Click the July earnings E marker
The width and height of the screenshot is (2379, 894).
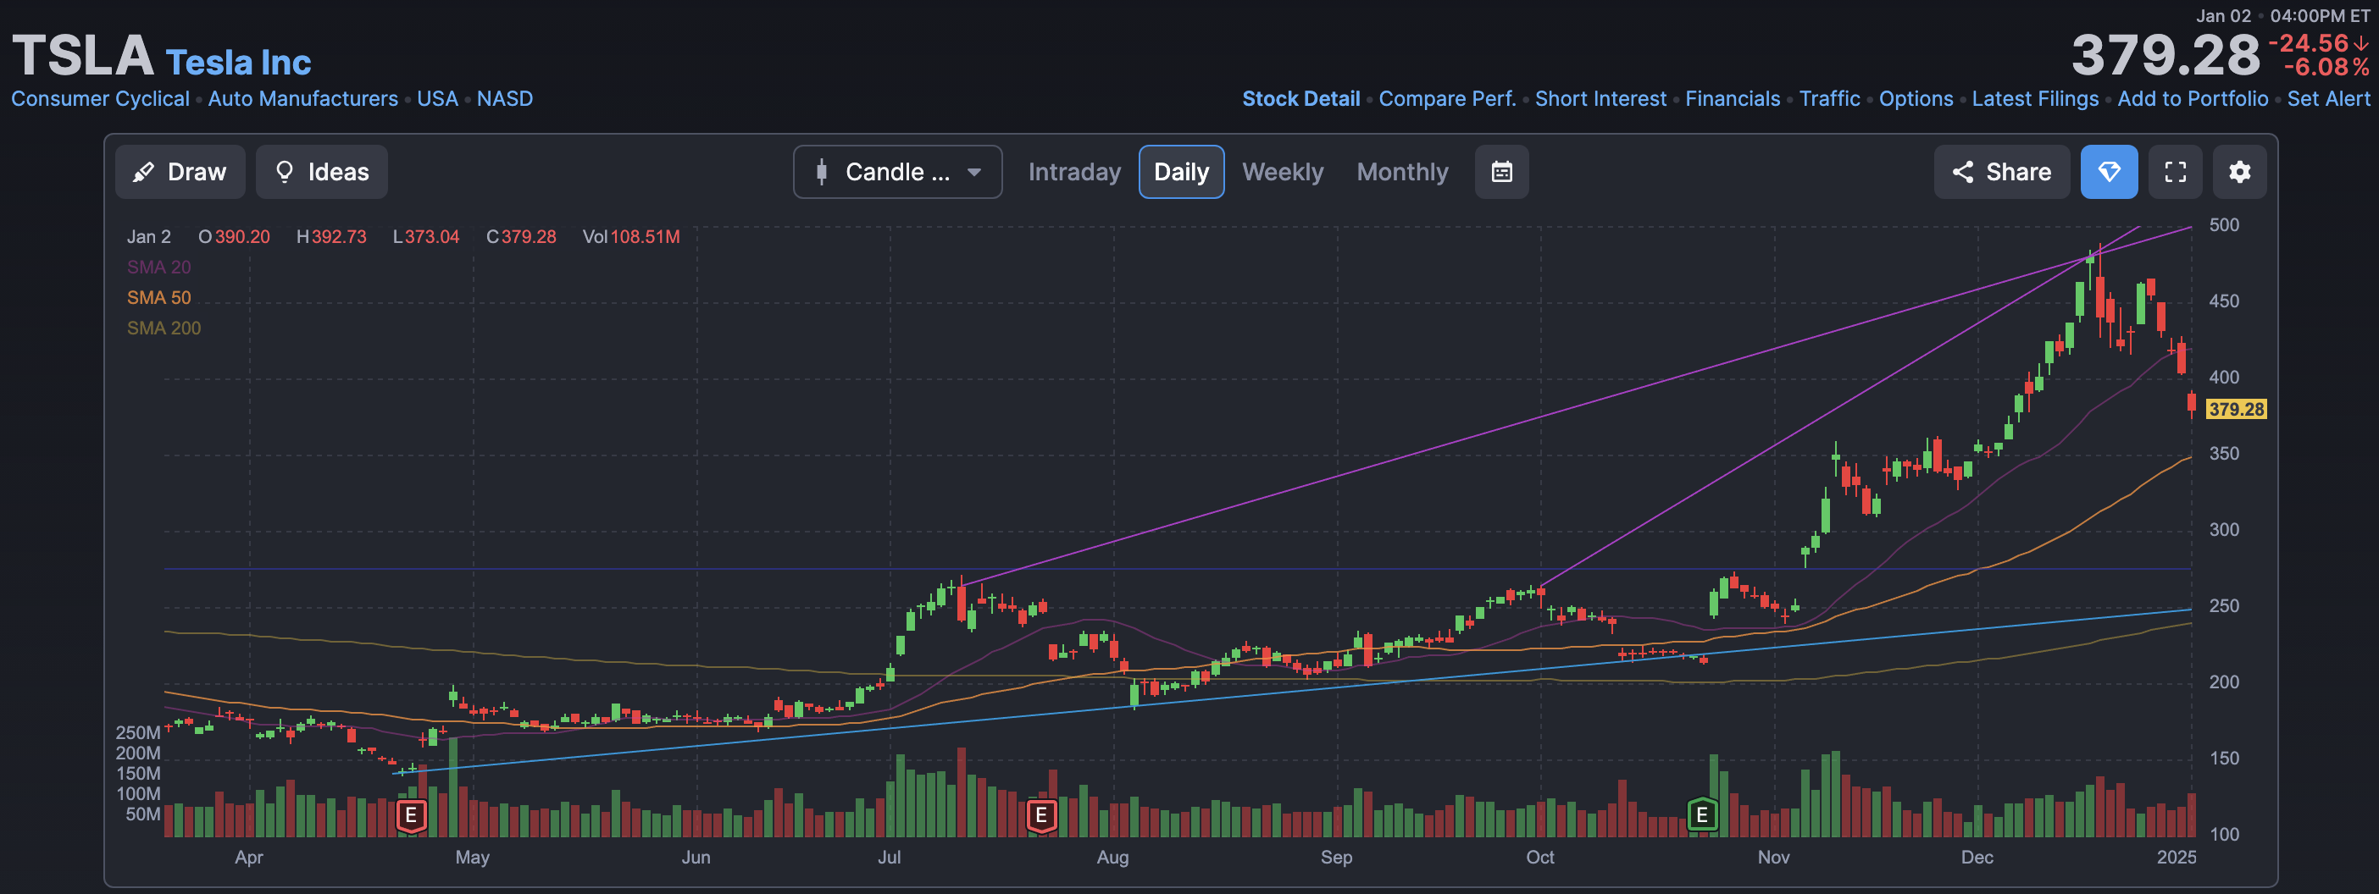pyautogui.click(x=1040, y=815)
